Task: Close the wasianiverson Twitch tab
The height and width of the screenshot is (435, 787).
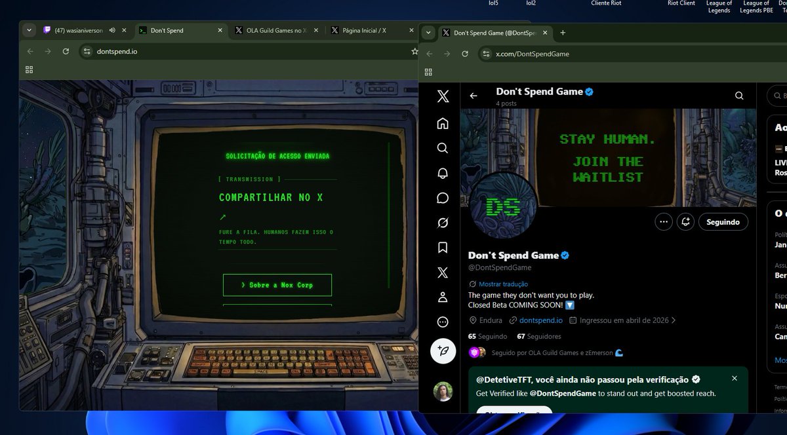Action: 125,30
